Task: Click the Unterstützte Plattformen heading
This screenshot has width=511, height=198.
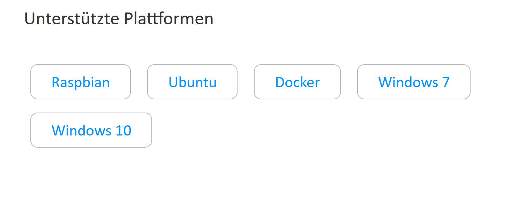Action: pyautogui.click(x=119, y=19)
